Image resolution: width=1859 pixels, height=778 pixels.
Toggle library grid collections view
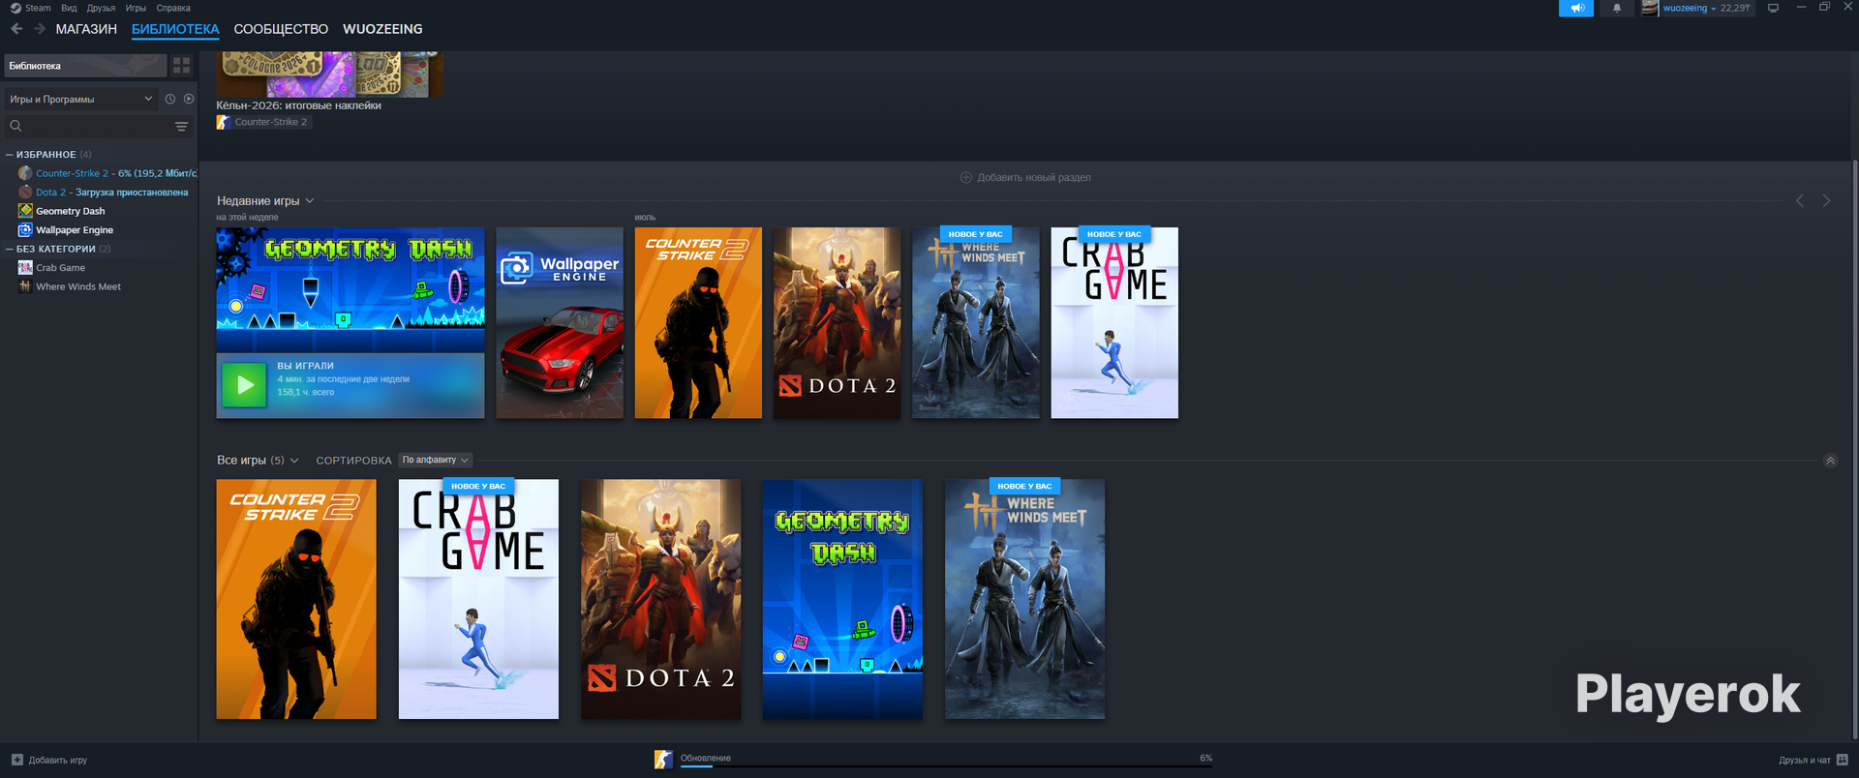181,66
